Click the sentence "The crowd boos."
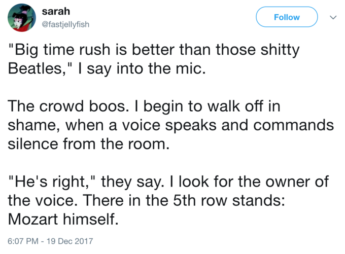The image size is (345, 254). pyautogui.click(x=68, y=106)
